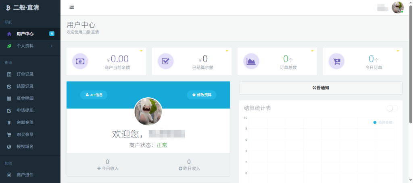Viewport: 413px width, 183px height.
Task: Open the yellow dropdown arrow on 今日订单 card
Action: click(397, 51)
